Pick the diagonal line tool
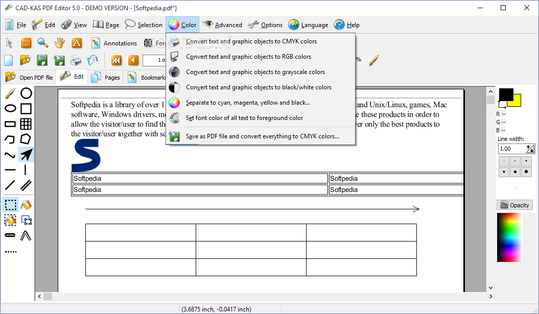 (x=10, y=185)
